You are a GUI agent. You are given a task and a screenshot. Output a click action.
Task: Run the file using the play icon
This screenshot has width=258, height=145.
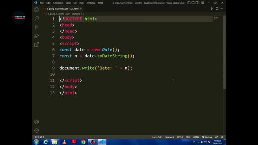click(212, 8)
